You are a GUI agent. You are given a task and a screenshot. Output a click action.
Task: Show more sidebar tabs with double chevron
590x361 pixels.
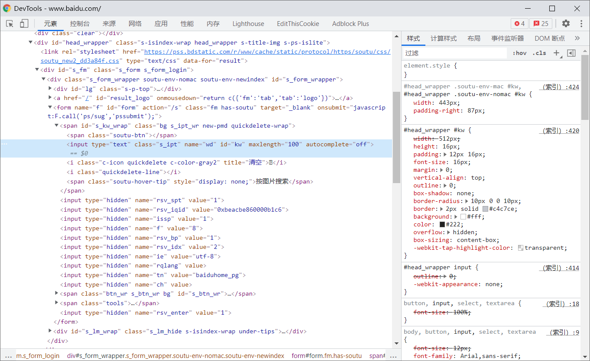[577, 38]
